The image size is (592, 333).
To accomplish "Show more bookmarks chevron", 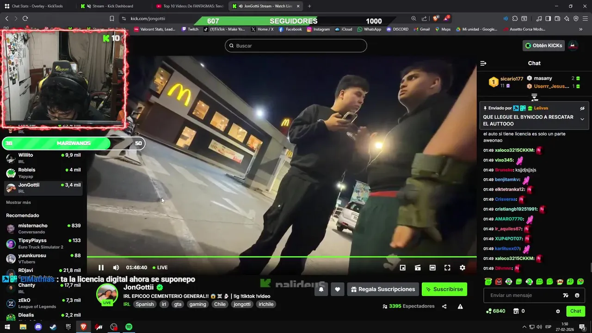I will click(581, 29).
